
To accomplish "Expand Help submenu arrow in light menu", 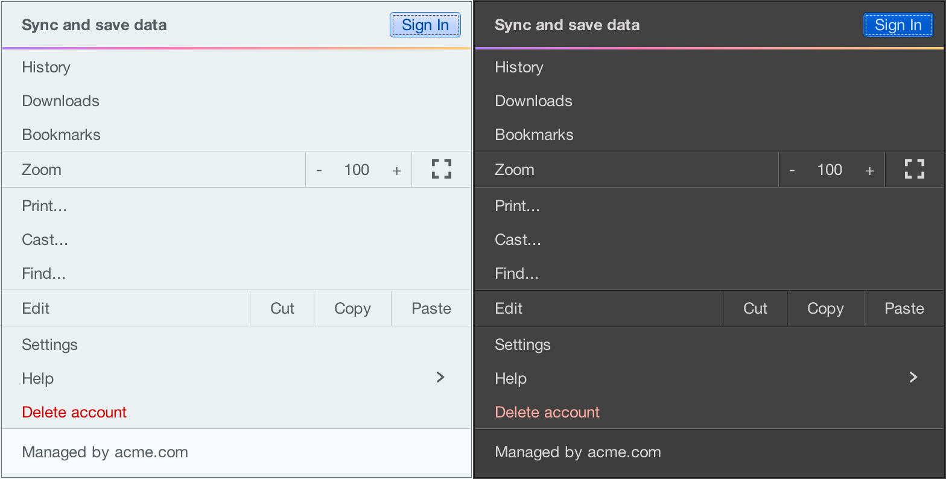I will tap(440, 378).
